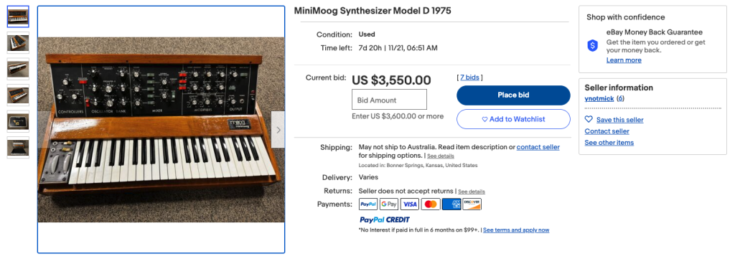Click See terms and apply now link

[x=516, y=230]
